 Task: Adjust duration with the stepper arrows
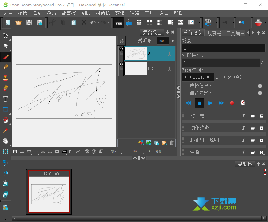pyautogui.click(x=217, y=77)
